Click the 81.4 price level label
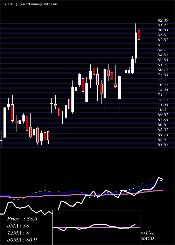The image size is (175, 245). [x=162, y=65]
